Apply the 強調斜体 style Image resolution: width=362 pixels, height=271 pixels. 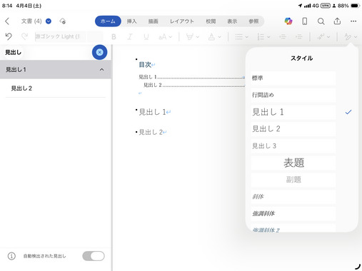[293, 213]
